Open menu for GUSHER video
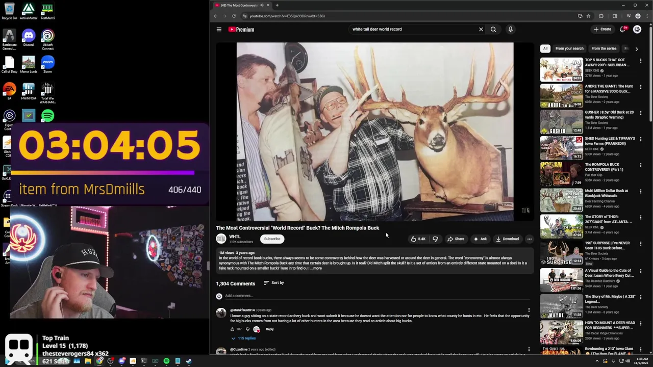This screenshot has width=653, height=367. tap(640, 113)
